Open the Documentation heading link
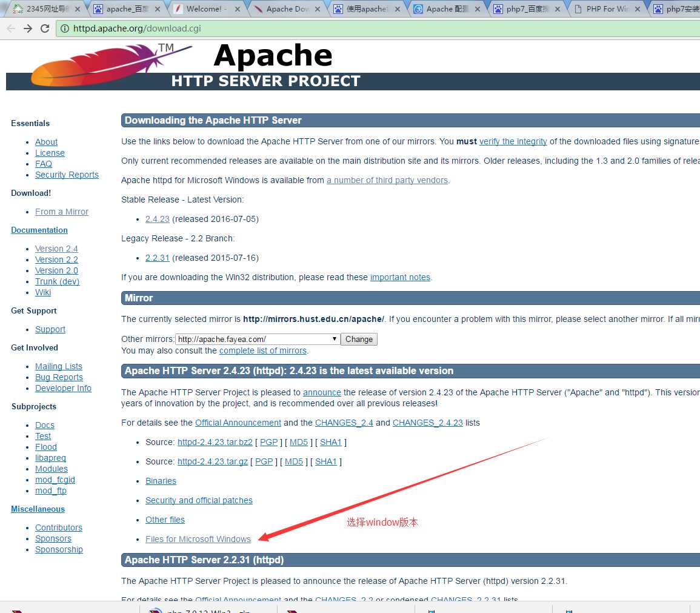Viewport: 700px width, 613px height. (x=39, y=230)
